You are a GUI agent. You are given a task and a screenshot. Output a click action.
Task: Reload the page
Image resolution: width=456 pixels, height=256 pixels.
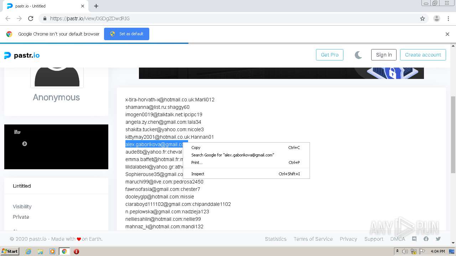31,18
